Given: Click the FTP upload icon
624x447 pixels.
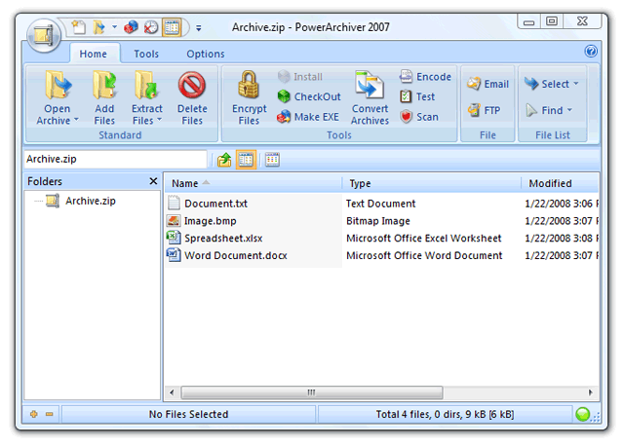Looking at the screenshot, I should coord(484,110).
